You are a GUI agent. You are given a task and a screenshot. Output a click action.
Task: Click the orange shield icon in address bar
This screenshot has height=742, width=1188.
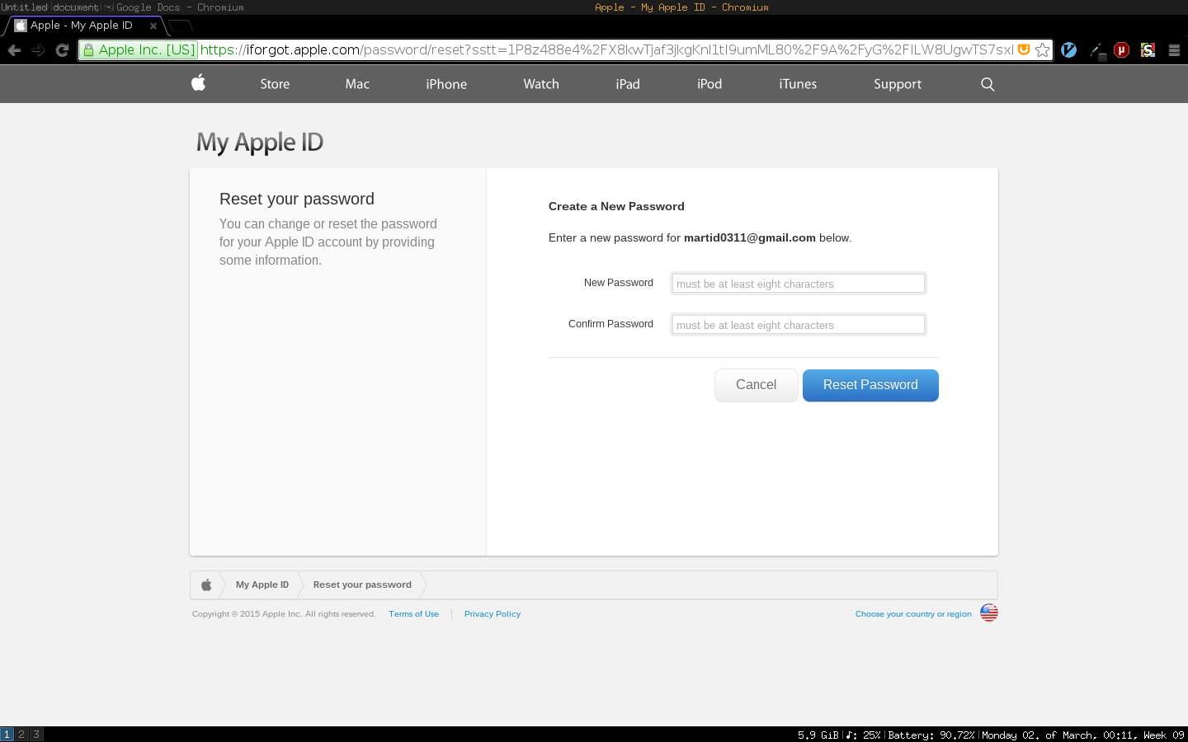coord(1024,49)
